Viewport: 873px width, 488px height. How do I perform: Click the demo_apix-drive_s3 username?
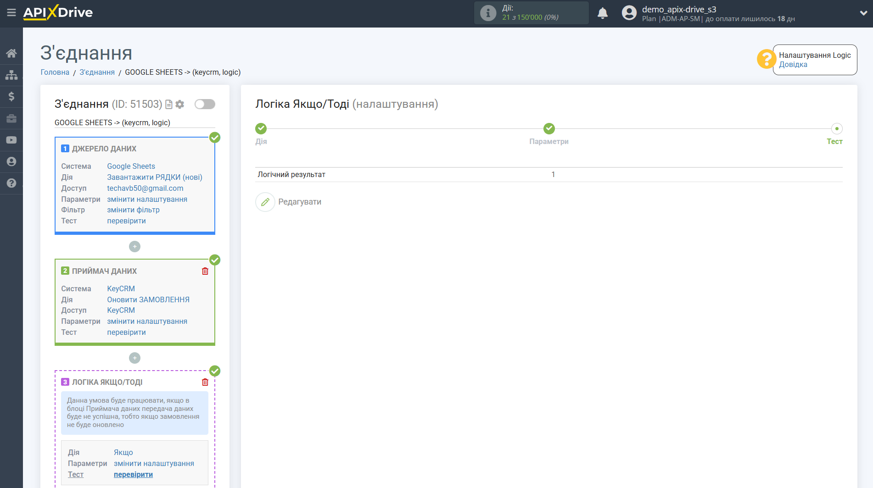point(679,9)
